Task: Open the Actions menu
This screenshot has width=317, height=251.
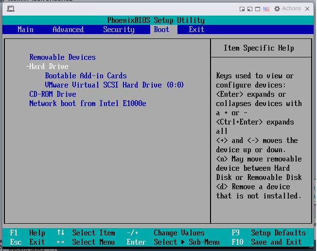Action: (x=287, y=8)
